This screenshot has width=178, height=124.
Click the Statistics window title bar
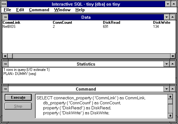coord(86,64)
